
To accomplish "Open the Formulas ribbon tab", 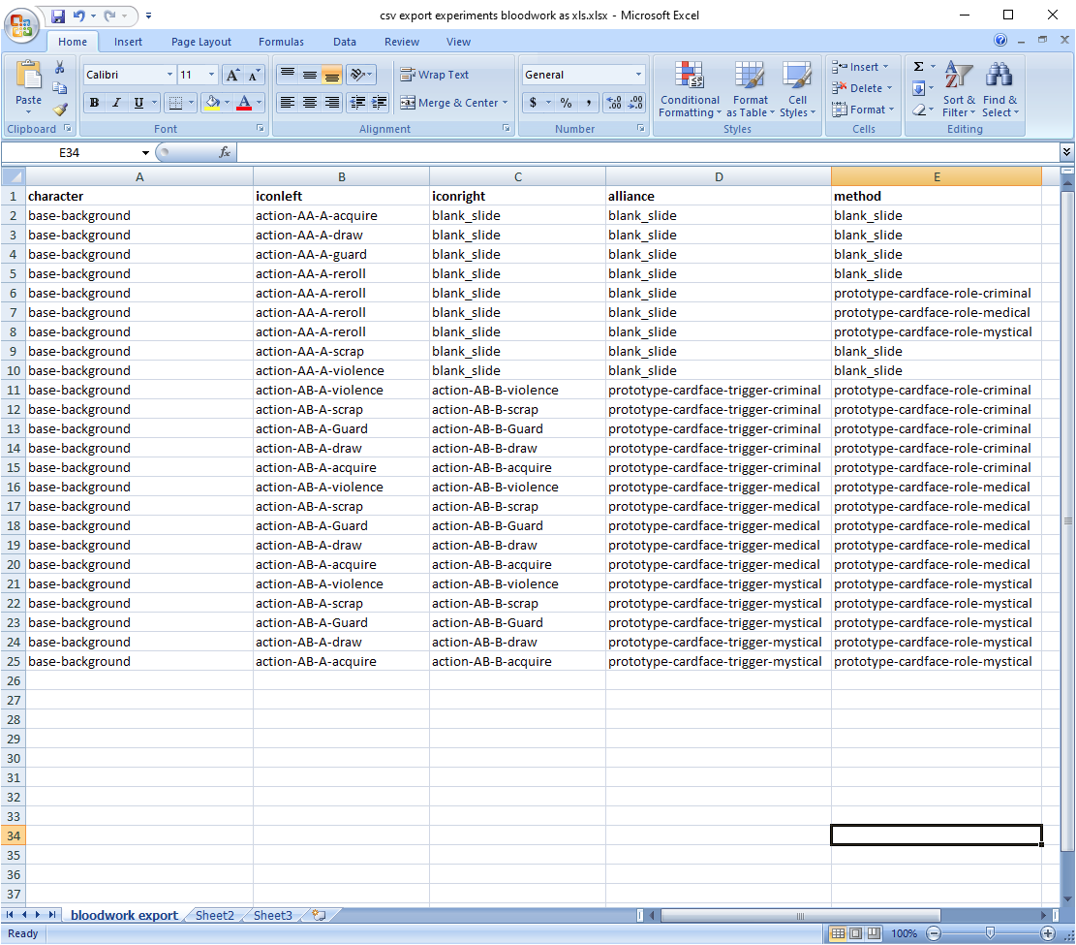I will (282, 42).
